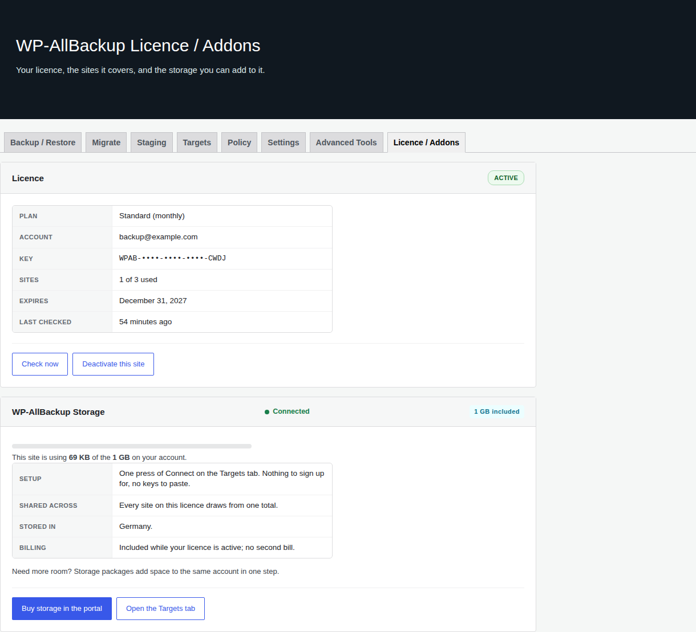Screen dimensions: 696x632
Task: Click the WP-AllBackup Storage section heading
Action: click(58, 412)
